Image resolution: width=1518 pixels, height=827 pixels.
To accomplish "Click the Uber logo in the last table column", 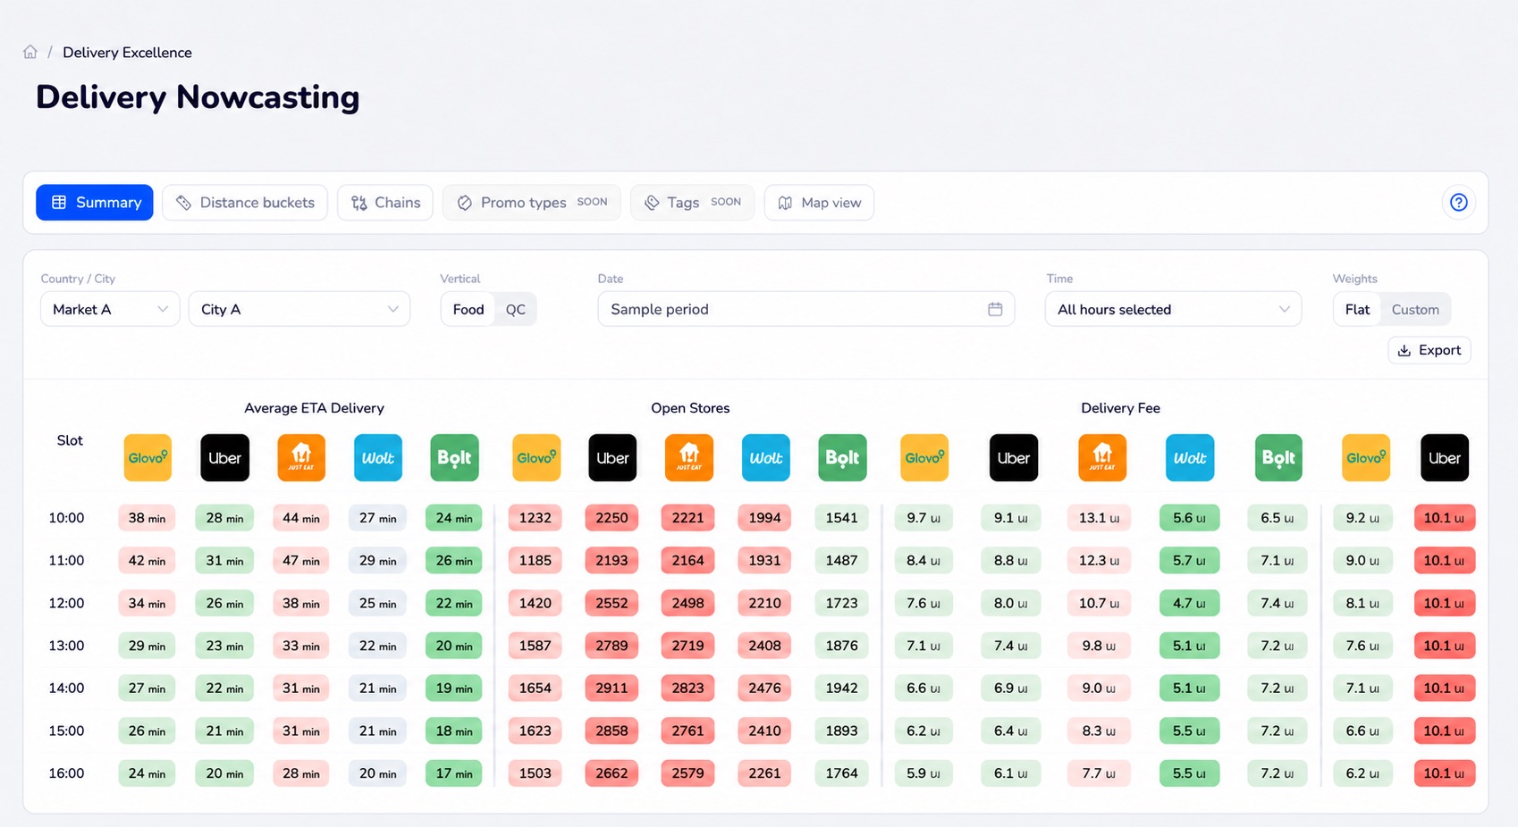I will 1445,457.
